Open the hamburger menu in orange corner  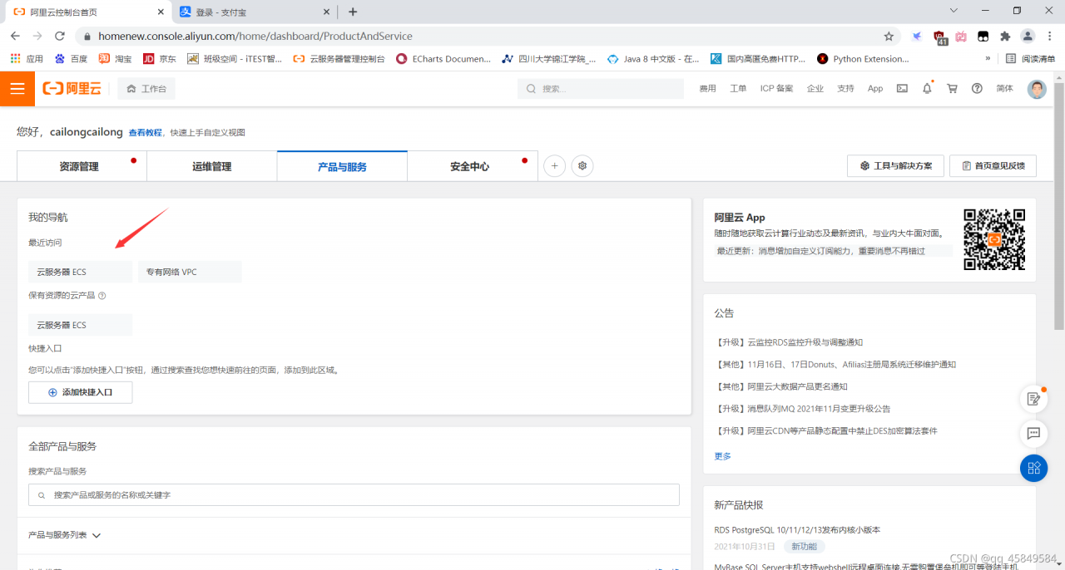[x=17, y=89]
